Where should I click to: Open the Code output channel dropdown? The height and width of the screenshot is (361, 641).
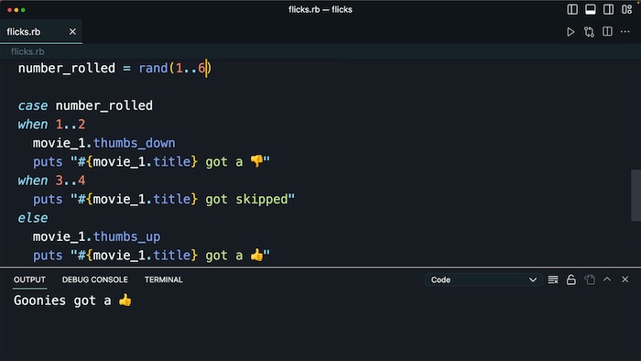tap(483, 280)
